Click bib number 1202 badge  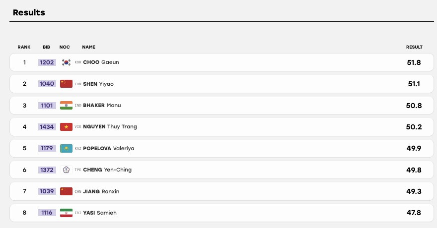pos(47,62)
